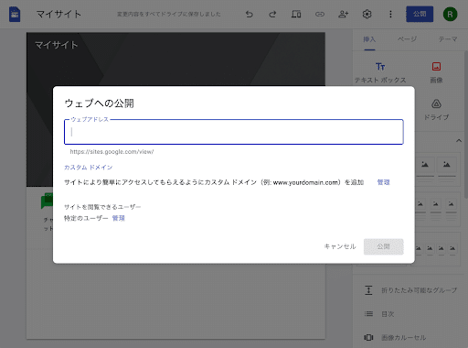Screen dimensions: 468x348
Task: Click the redo arrow icon
Action: click(272, 14)
